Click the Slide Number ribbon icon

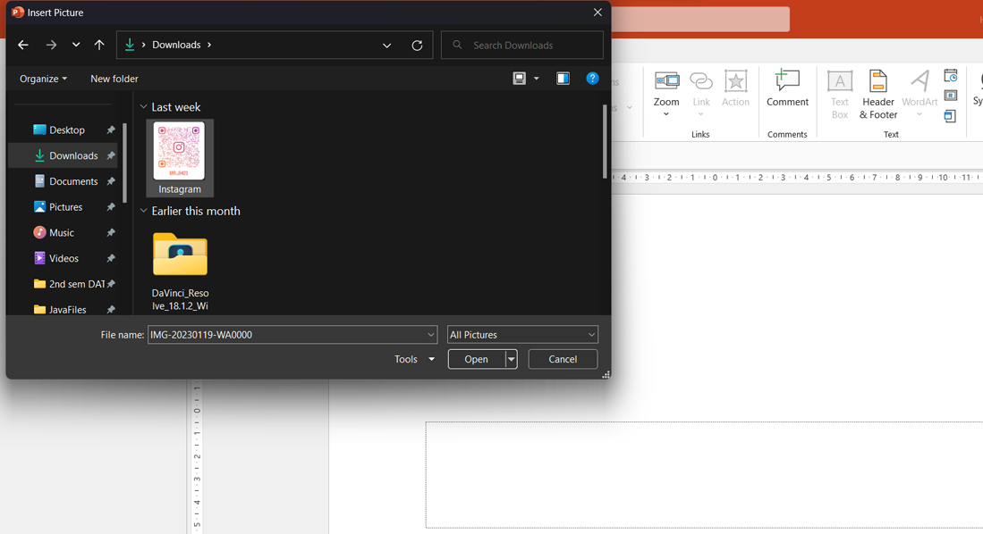point(951,96)
